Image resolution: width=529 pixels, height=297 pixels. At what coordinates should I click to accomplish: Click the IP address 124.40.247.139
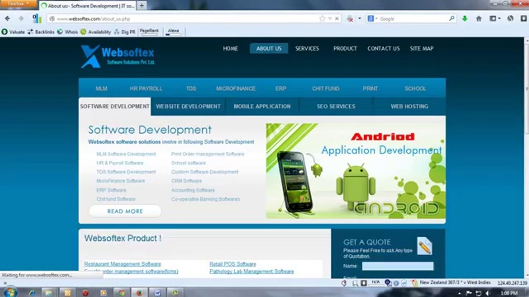point(512,283)
